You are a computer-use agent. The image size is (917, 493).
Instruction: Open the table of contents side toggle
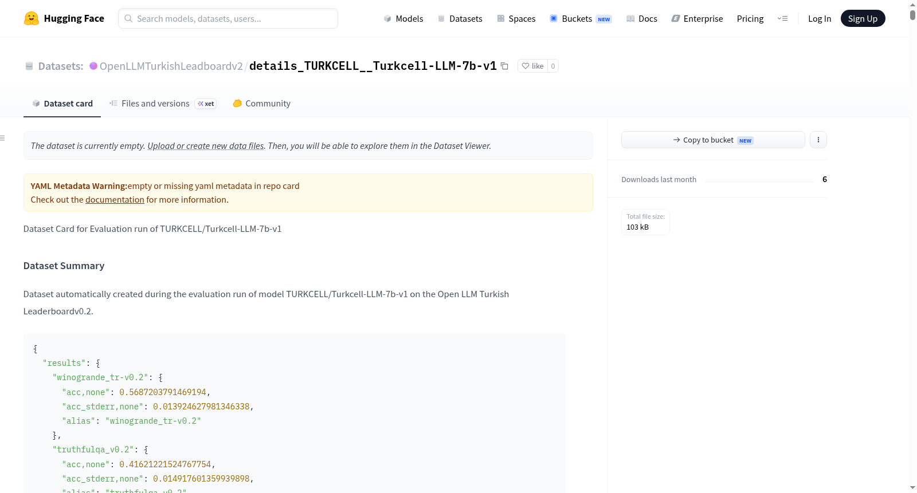[3, 138]
